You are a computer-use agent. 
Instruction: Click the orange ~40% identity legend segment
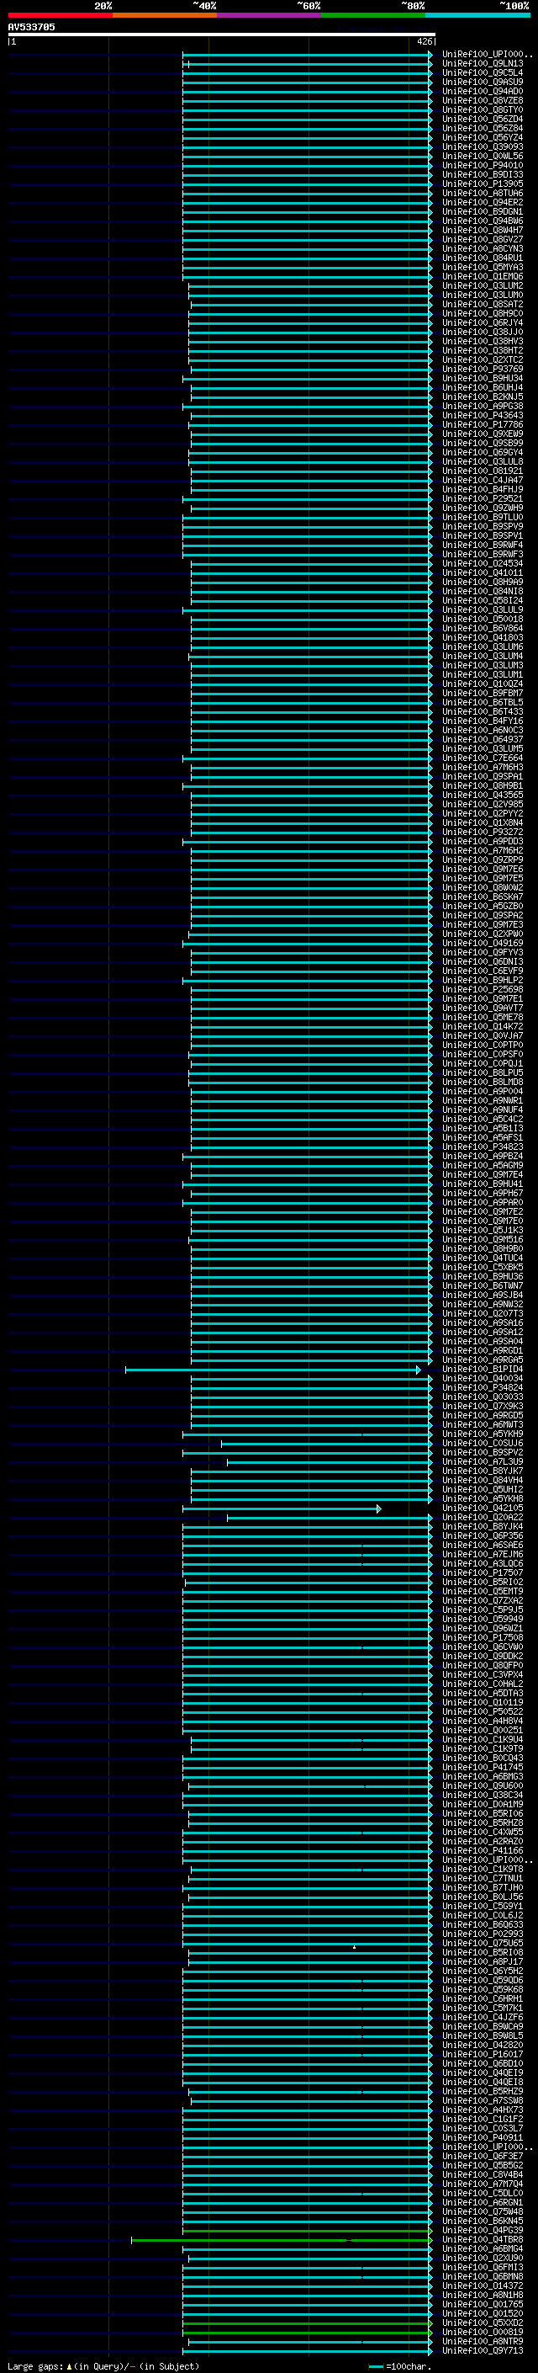[165, 15]
